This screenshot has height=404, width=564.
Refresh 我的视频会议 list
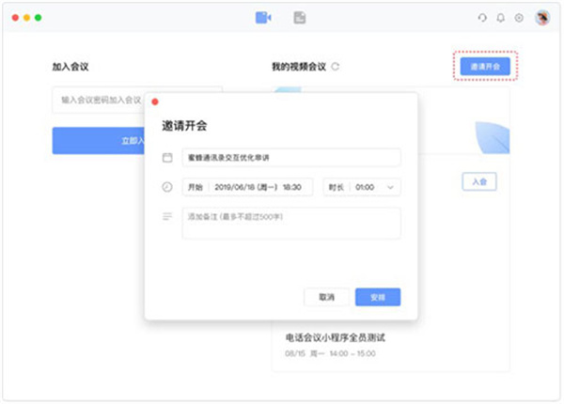click(336, 67)
